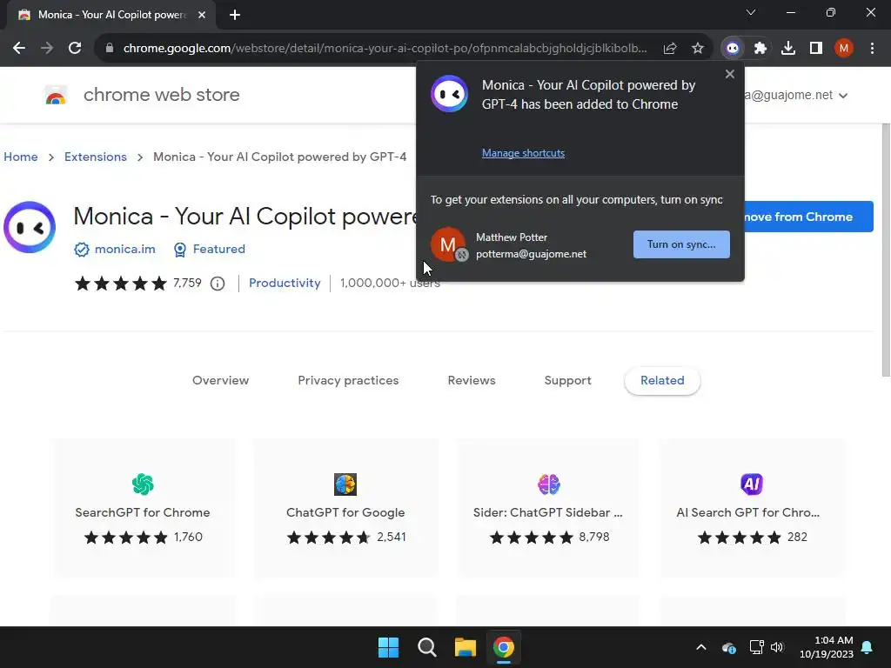891x668 pixels.
Task: Click Remove from Chrome button
Action: (x=808, y=217)
